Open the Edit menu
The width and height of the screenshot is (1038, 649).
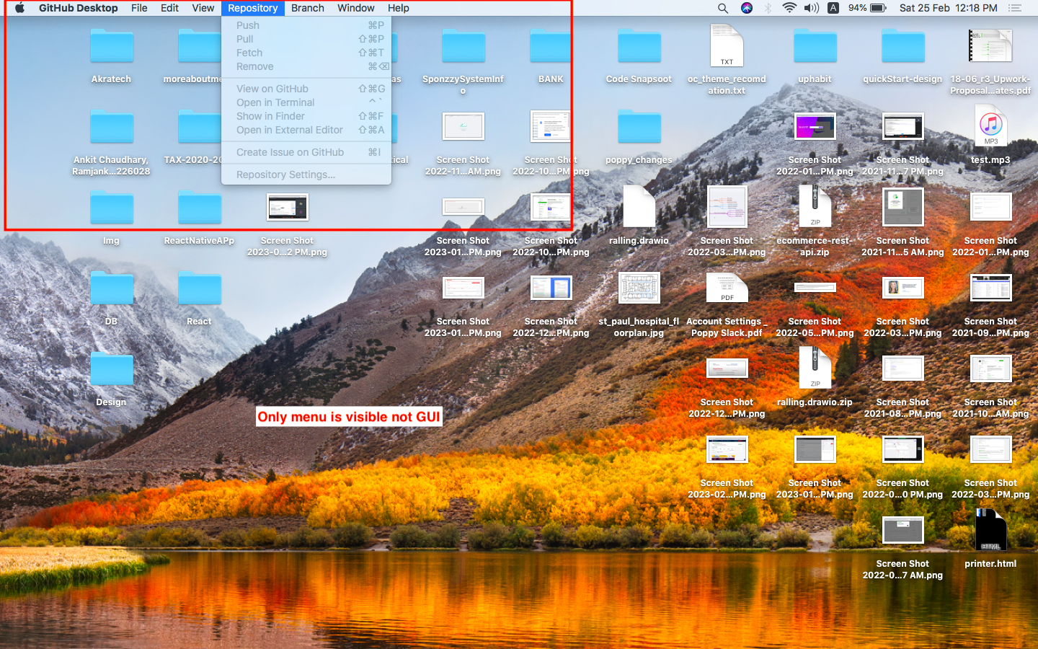170,8
